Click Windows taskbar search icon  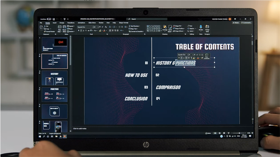[x=44, y=136]
